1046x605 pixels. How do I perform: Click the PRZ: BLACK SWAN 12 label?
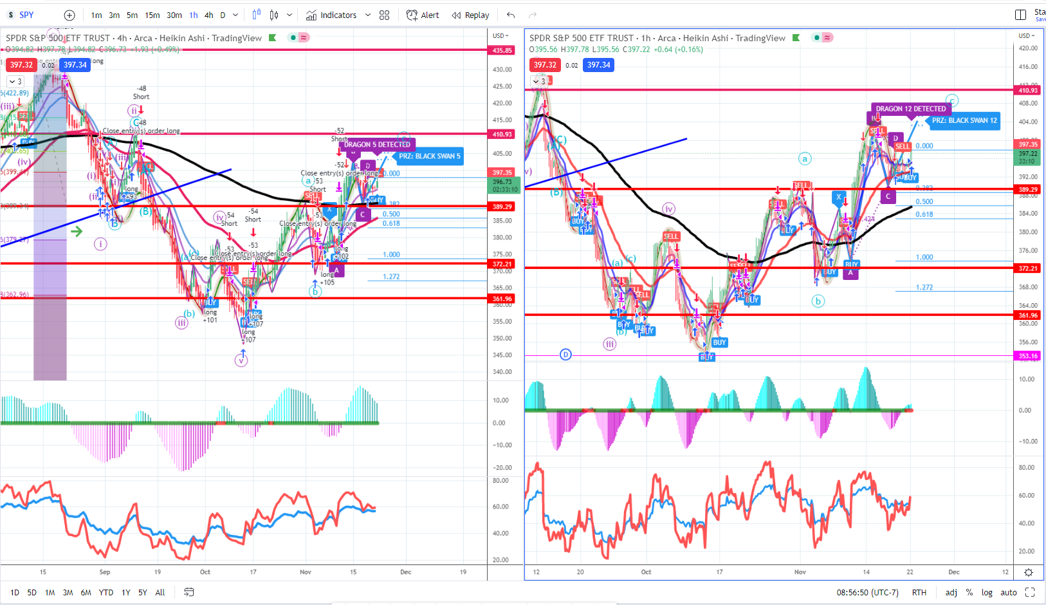tap(964, 120)
